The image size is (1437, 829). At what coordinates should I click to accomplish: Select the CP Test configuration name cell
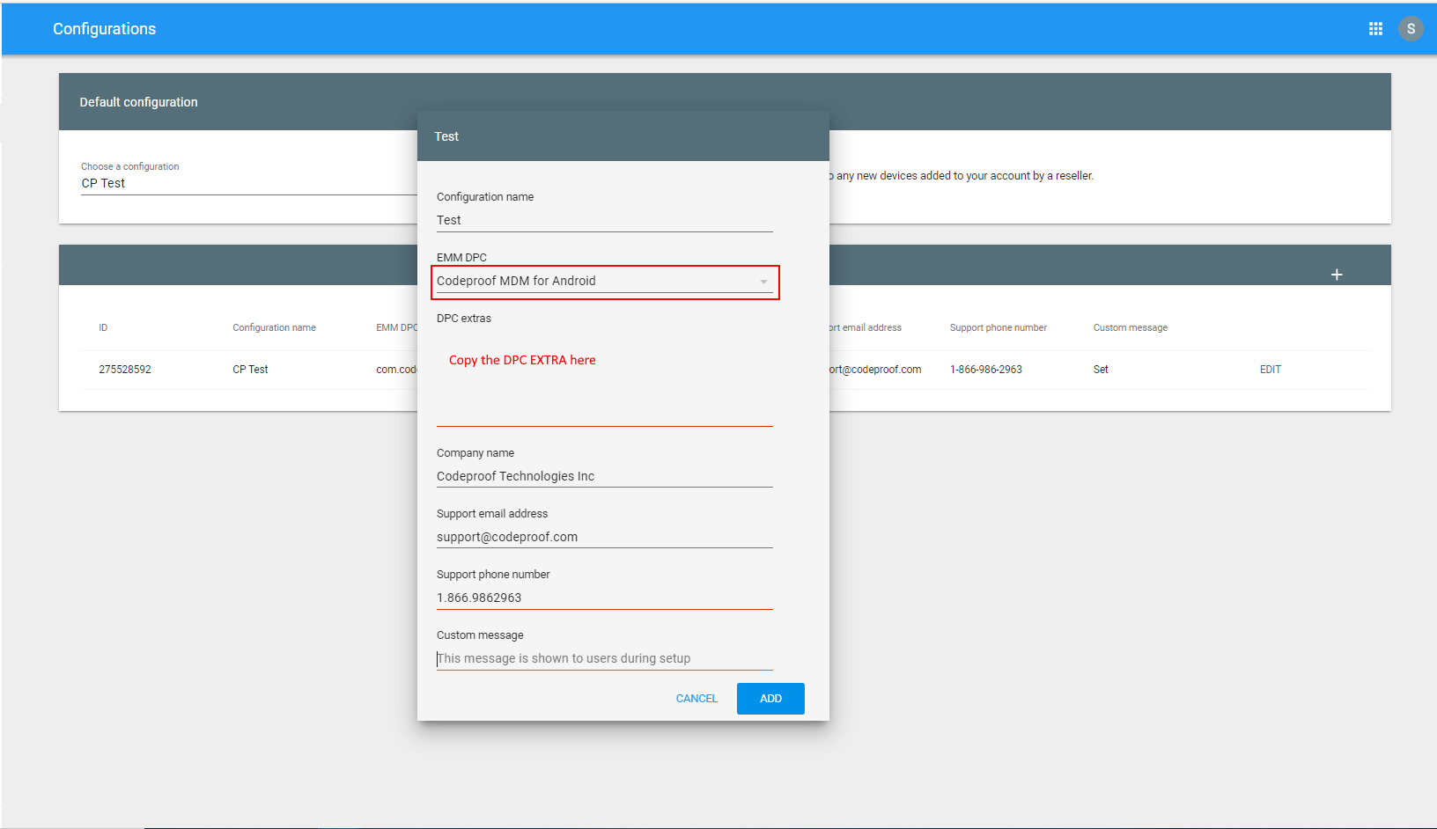pyautogui.click(x=250, y=370)
